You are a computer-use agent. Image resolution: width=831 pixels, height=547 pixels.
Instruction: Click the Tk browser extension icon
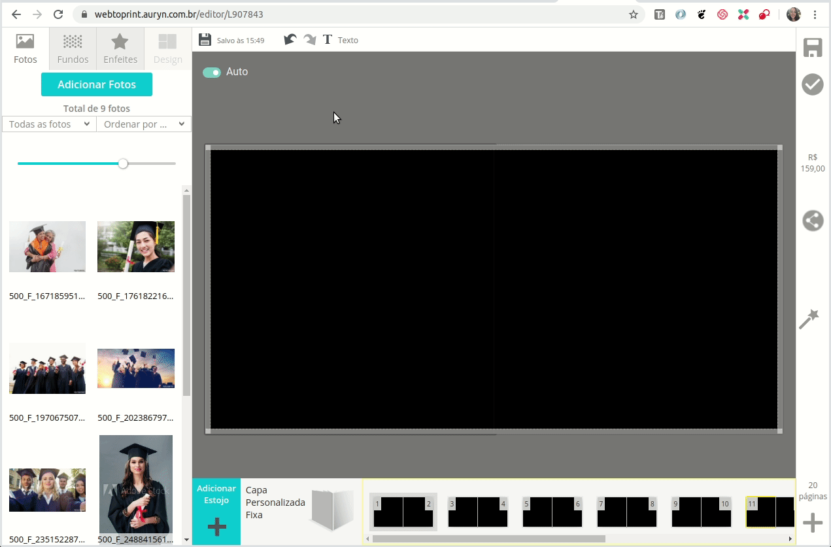[660, 14]
